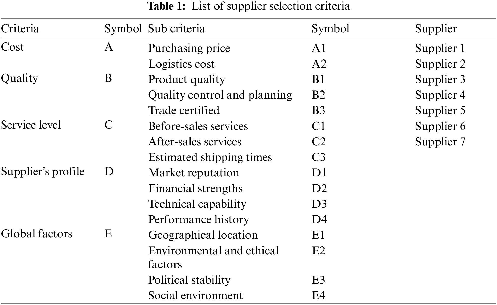Click the 'Quality' criteria cell
The width and height of the screenshot is (497, 305).
pos(19,78)
